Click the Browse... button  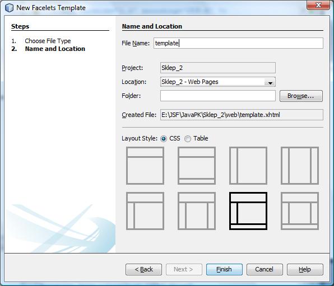coord(301,96)
